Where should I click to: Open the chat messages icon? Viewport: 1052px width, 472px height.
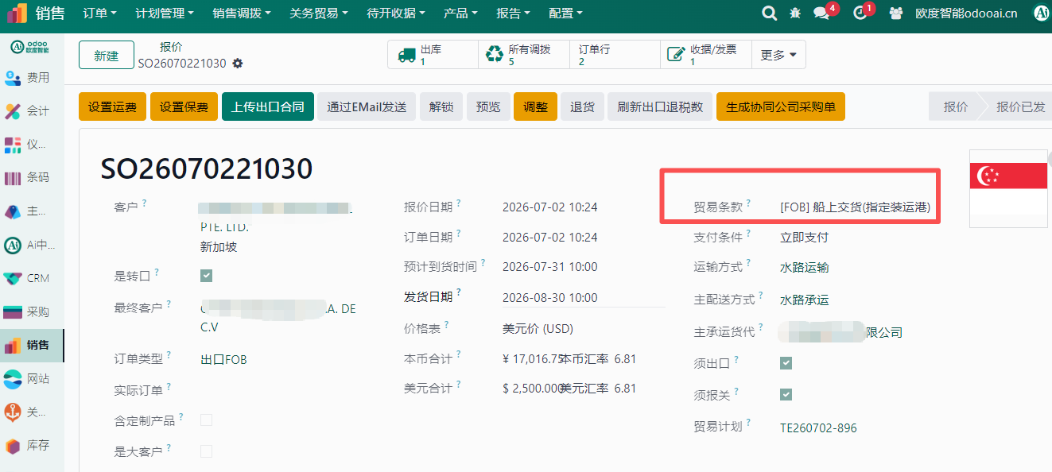tap(821, 13)
